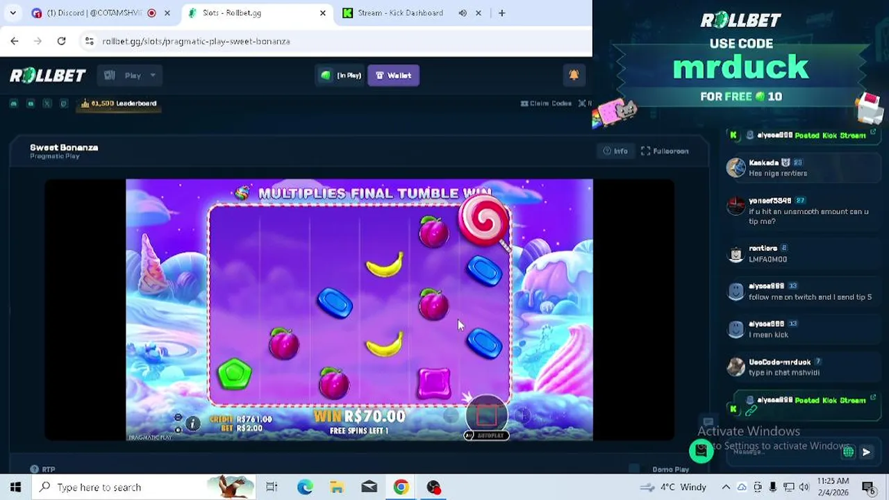
Task: Toggle Demo Play switch
Action: pyautogui.click(x=633, y=469)
